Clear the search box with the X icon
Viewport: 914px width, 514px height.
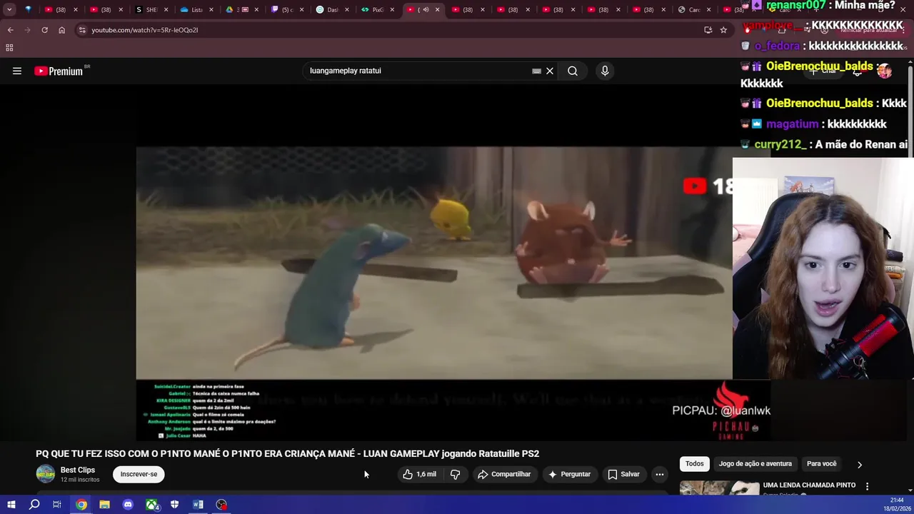coord(550,71)
